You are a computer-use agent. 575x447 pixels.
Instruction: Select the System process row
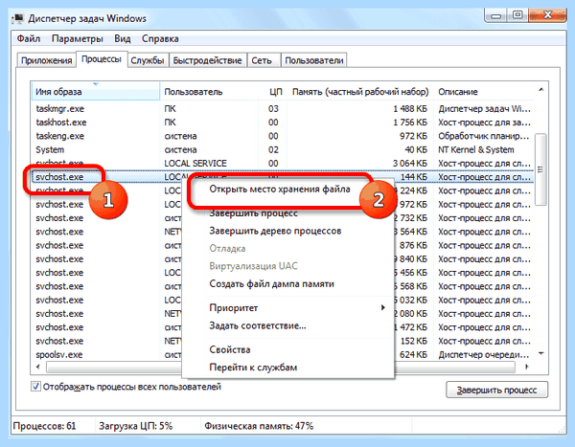tap(283, 150)
